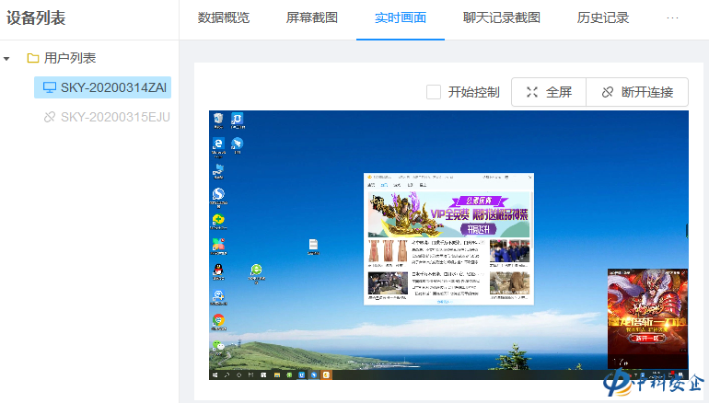Collapse the 用户列表 tree arrow

point(7,58)
